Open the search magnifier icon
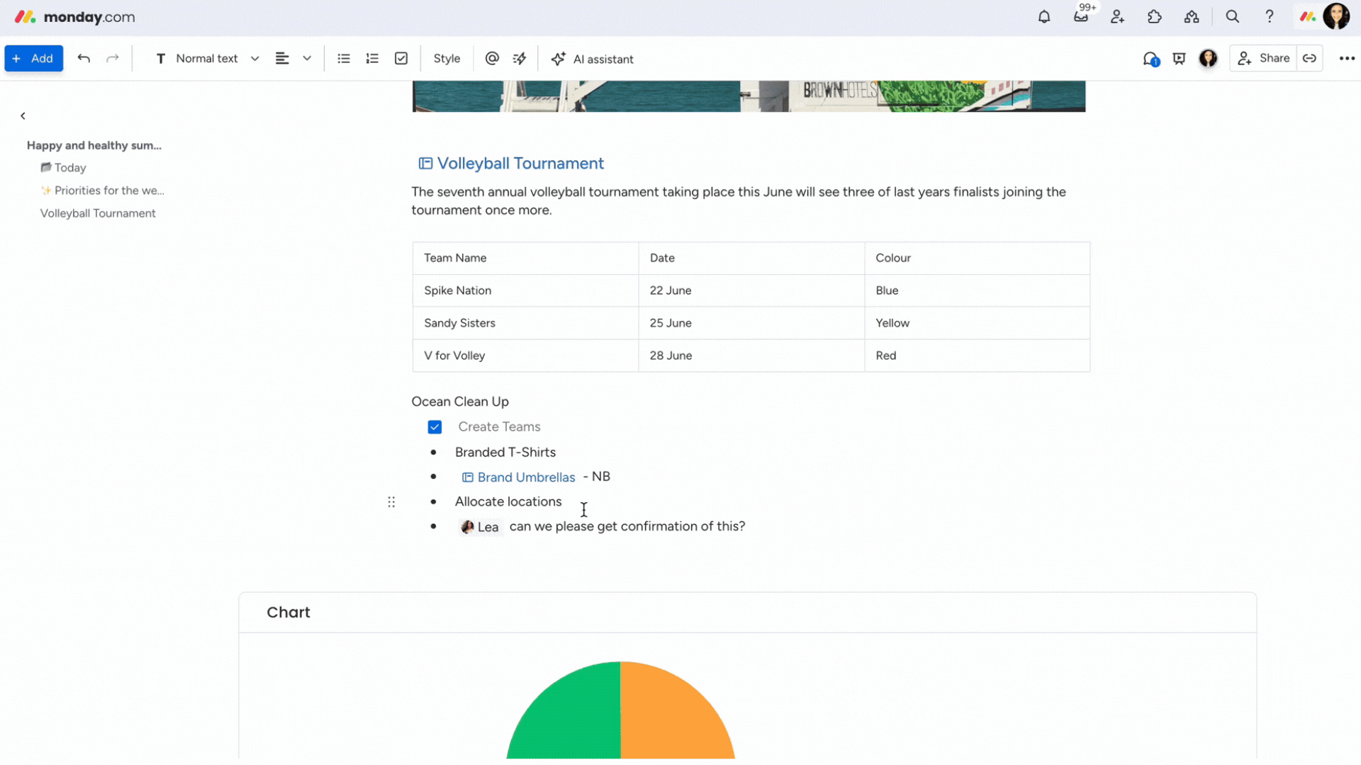 pos(1233,17)
